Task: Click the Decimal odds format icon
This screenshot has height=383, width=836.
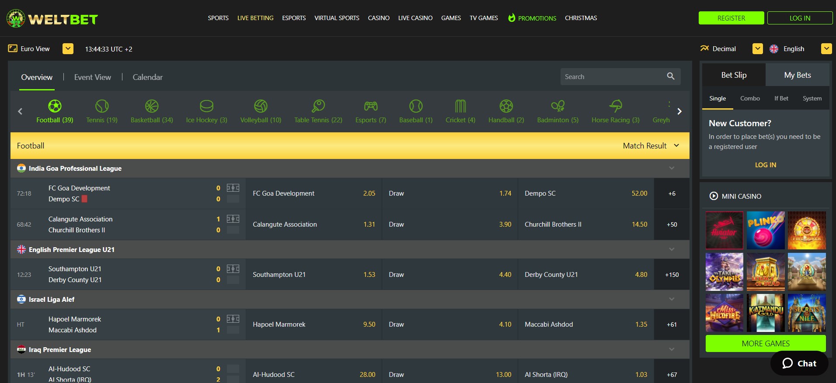Action: 704,48
